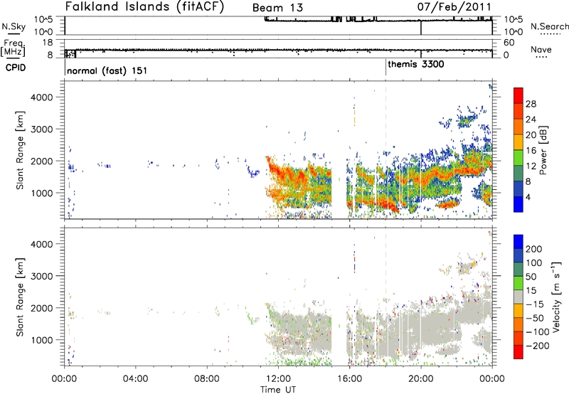The image size is (569, 394).
Task: Click the 'Beam 13' label
Action: coord(277,8)
